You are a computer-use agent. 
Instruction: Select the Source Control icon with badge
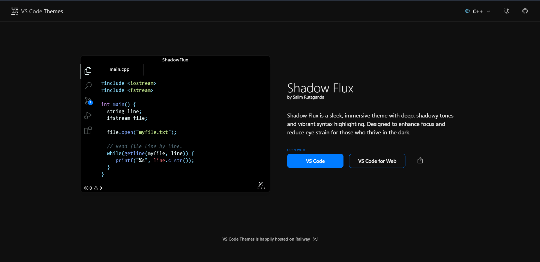click(x=88, y=101)
